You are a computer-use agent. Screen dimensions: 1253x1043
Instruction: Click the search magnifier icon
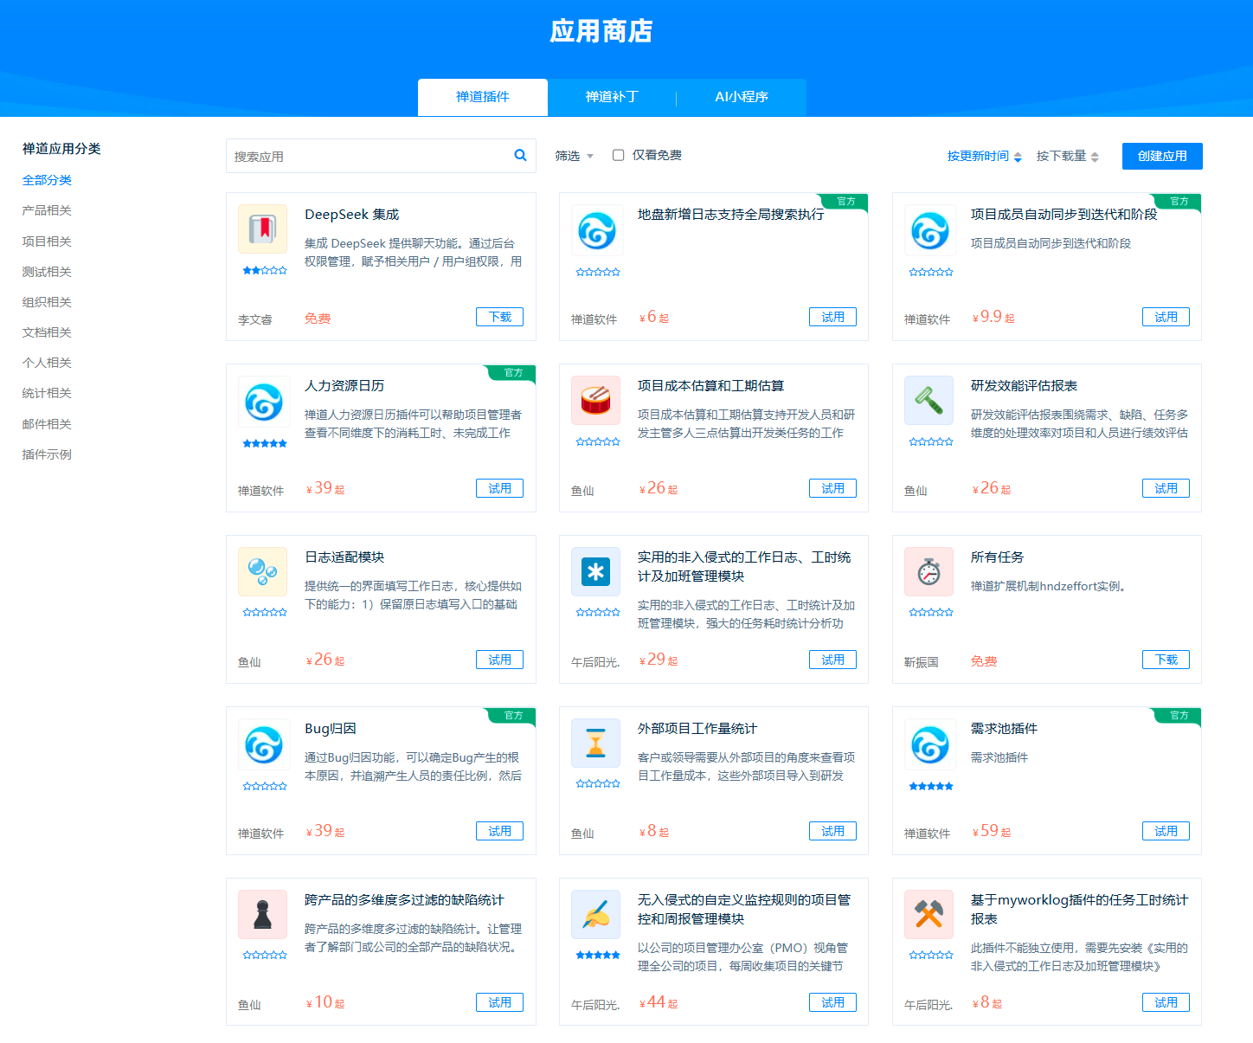pyautogui.click(x=520, y=155)
